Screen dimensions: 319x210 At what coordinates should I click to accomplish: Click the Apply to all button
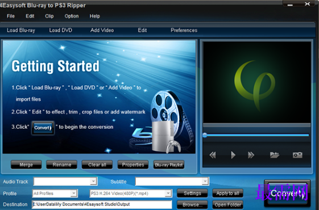[x=227, y=193]
